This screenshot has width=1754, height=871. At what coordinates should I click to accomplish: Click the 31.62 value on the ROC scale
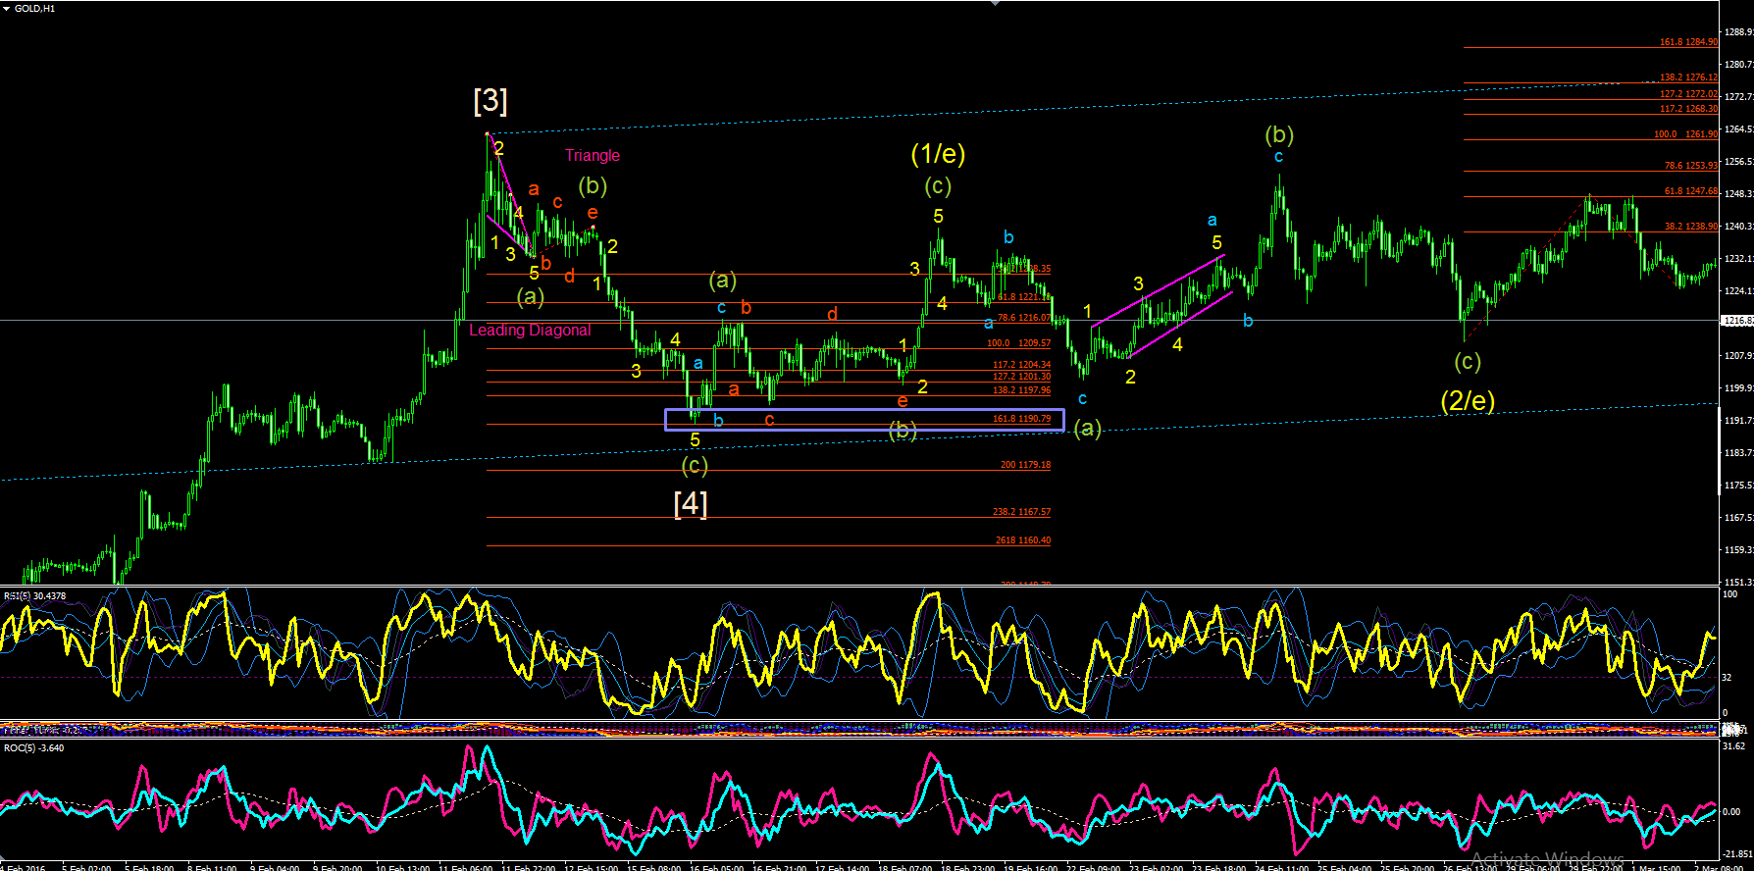point(1734,746)
